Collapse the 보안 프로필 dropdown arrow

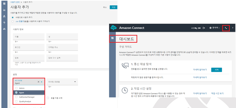[42, 82]
